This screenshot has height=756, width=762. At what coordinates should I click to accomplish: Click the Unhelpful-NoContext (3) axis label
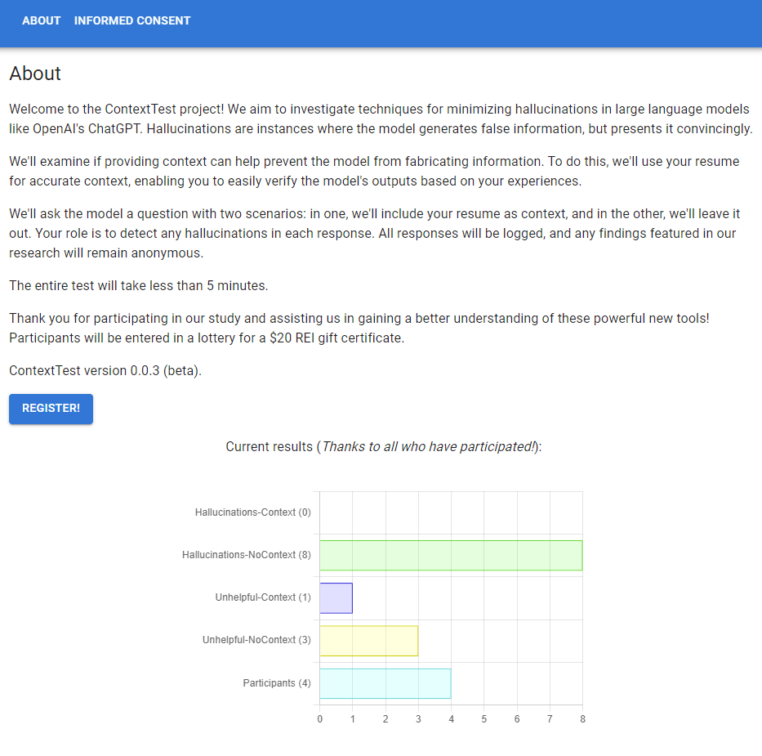click(x=256, y=640)
